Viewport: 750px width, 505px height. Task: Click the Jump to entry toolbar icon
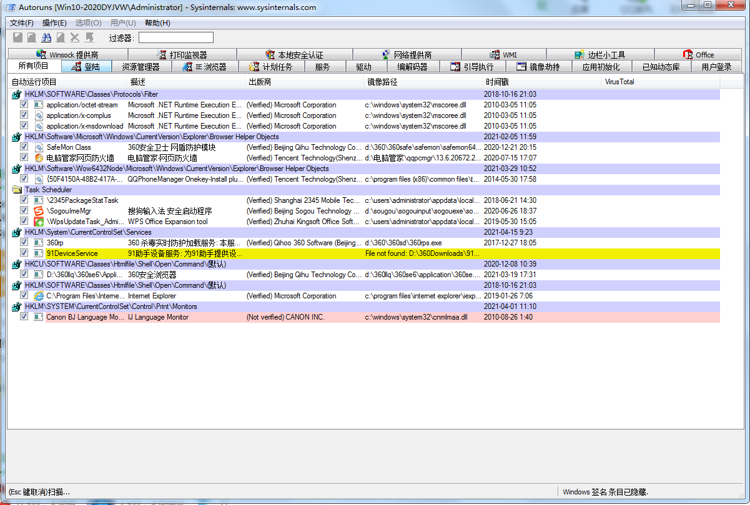[x=89, y=38]
